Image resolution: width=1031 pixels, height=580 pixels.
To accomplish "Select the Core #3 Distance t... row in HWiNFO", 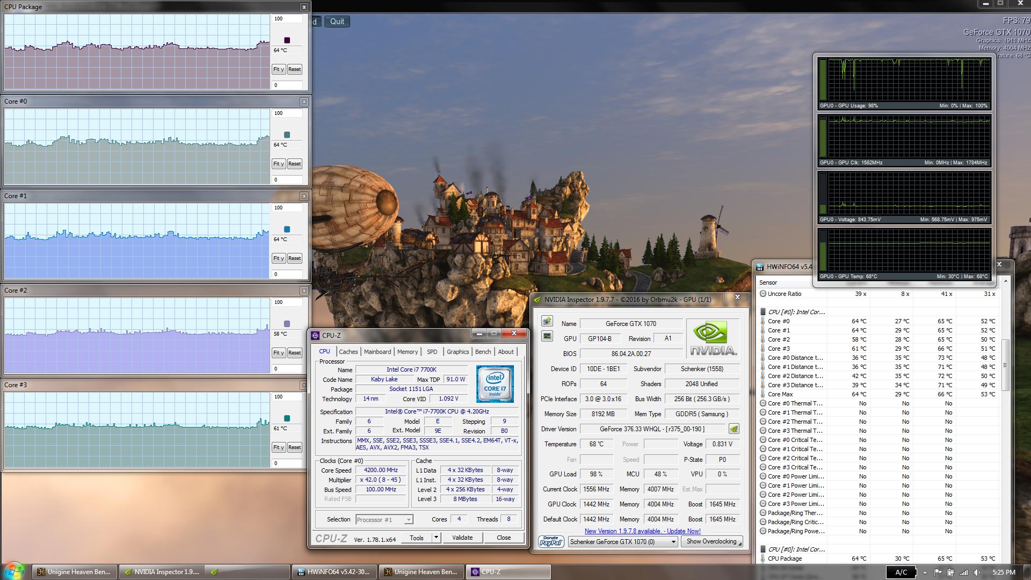I will pyautogui.click(x=879, y=385).
